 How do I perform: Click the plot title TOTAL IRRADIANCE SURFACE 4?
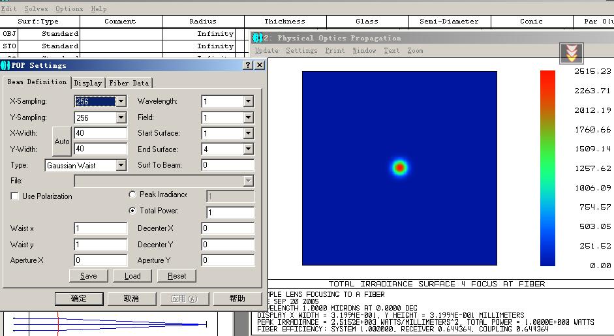click(x=437, y=284)
